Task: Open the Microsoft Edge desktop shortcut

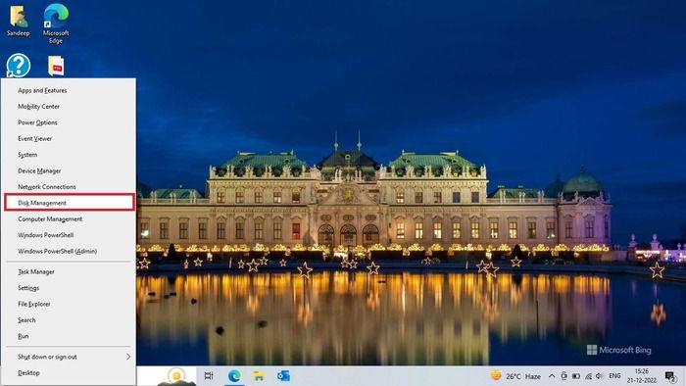Action: [x=56, y=24]
